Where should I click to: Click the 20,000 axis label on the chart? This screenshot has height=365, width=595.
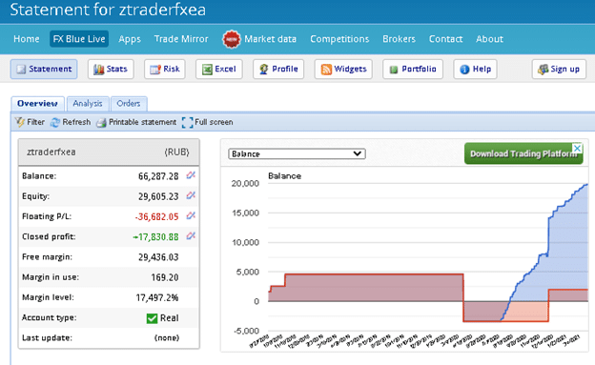pyautogui.click(x=245, y=184)
